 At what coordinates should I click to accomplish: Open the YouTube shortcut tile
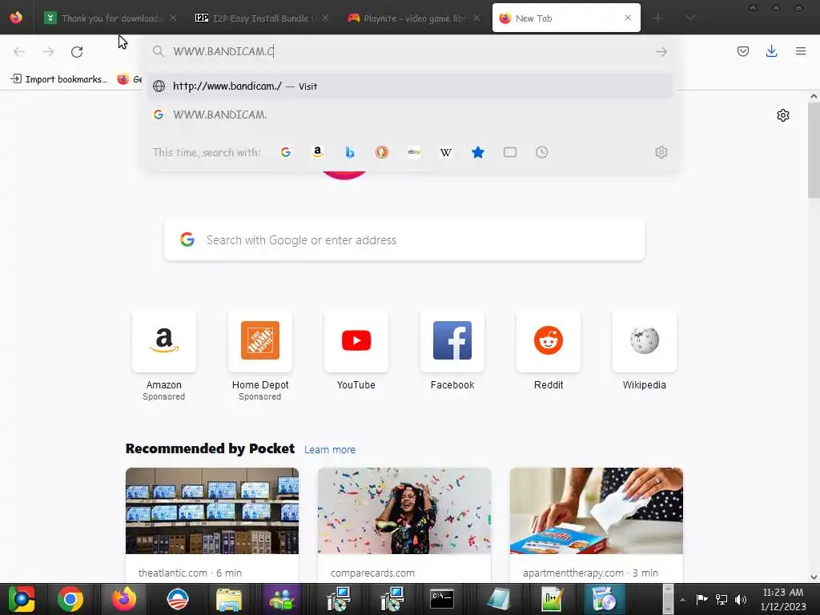pyautogui.click(x=356, y=340)
